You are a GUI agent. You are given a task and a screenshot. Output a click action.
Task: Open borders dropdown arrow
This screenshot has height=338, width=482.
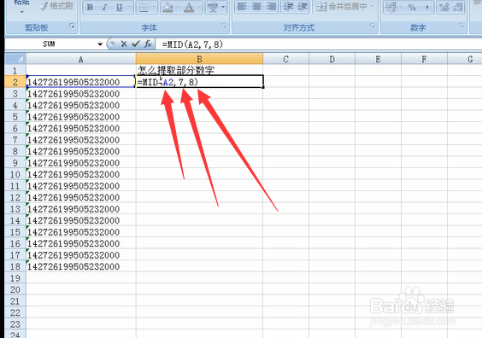[154, 8]
